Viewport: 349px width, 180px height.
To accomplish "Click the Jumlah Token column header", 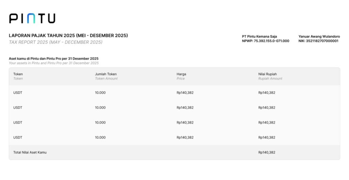I will (x=106, y=74).
